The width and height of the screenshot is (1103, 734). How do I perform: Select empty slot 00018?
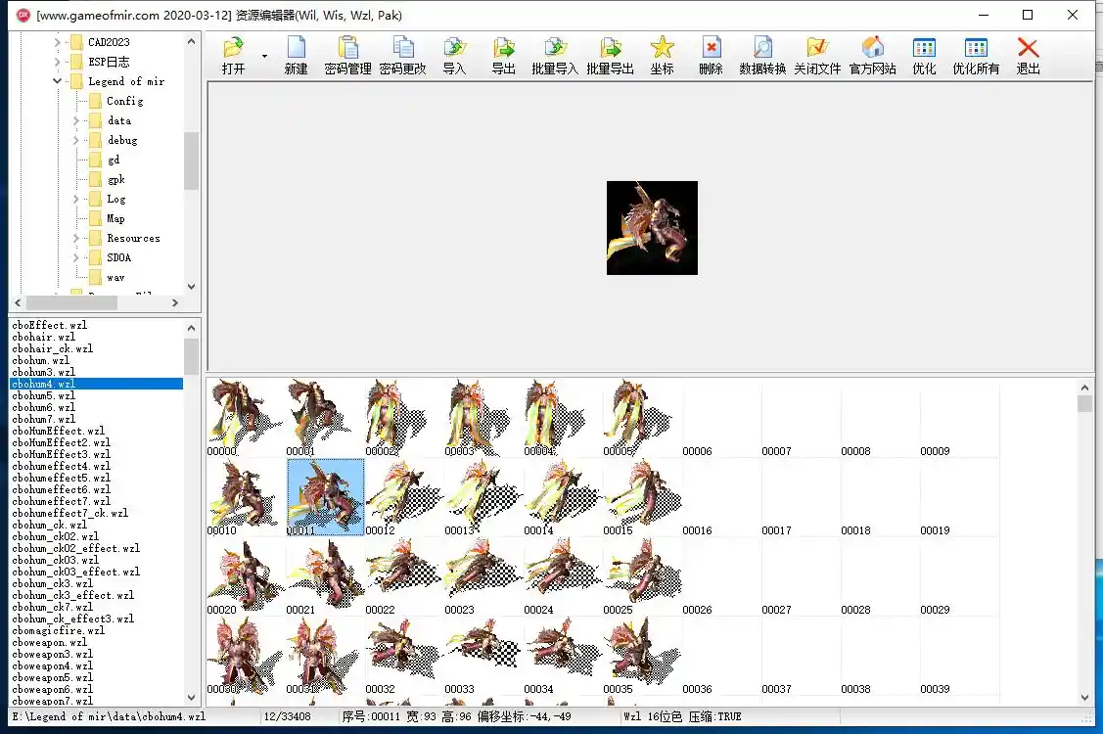point(879,497)
